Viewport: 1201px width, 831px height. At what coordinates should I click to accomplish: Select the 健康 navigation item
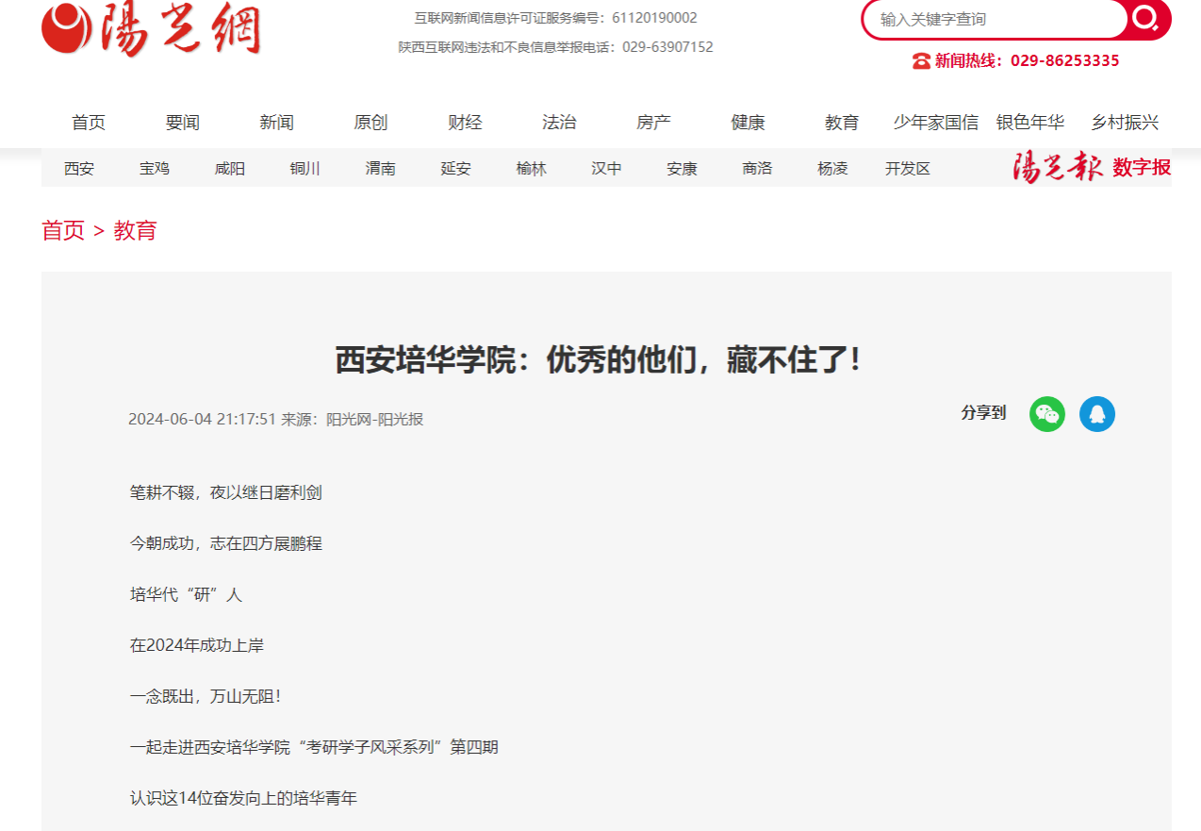(x=748, y=123)
